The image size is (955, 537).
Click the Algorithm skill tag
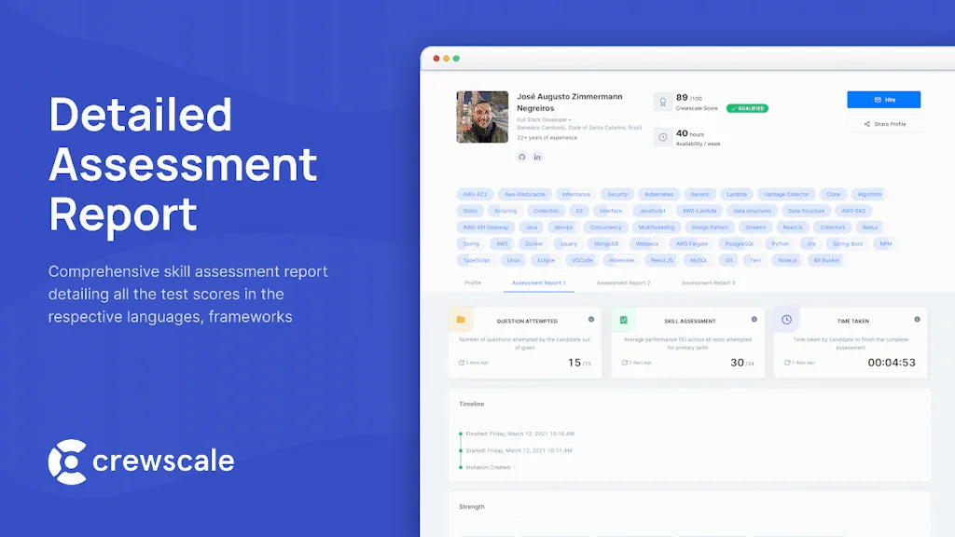(x=869, y=194)
